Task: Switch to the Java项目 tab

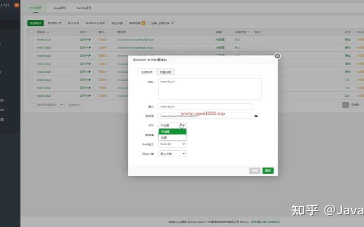Action: pos(60,8)
